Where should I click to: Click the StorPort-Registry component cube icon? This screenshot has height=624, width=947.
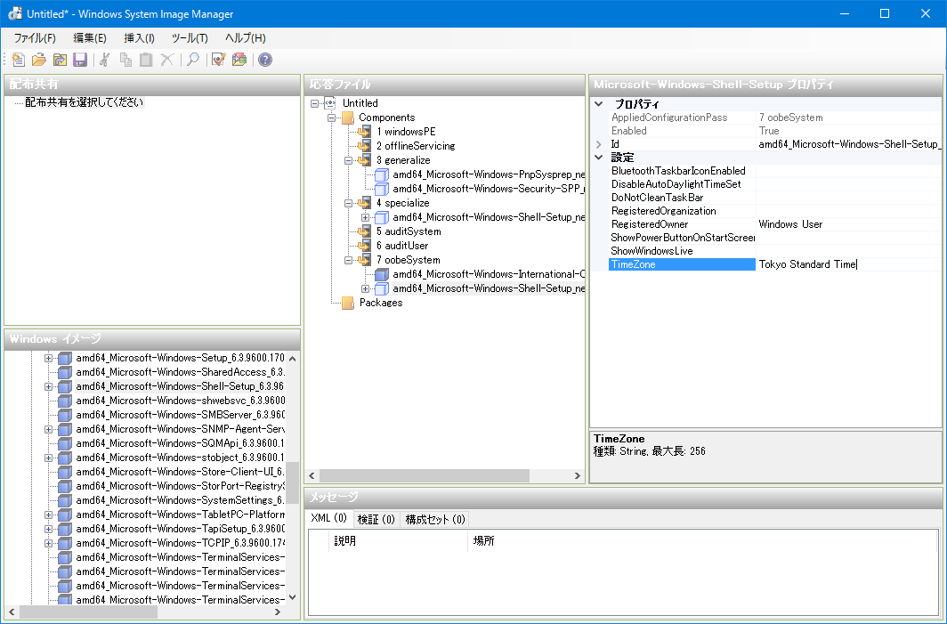65,486
